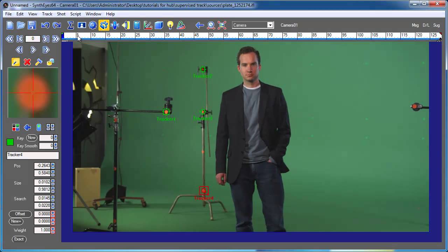Image resolution: width=448 pixels, height=252 pixels.
Task: Step forward one frame
Action: pos(46,50)
